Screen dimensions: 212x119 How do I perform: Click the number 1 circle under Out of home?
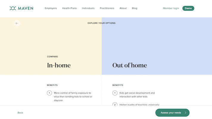coord(115,93)
